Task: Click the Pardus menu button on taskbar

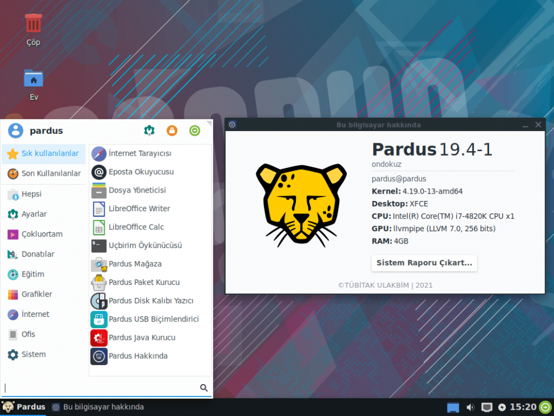Action: click(x=24, y=407)
